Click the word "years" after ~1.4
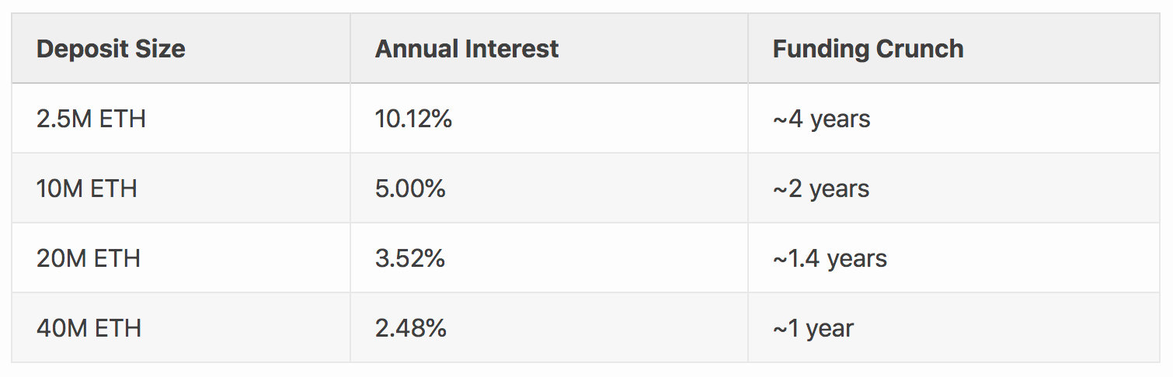 tap(857, 260)
